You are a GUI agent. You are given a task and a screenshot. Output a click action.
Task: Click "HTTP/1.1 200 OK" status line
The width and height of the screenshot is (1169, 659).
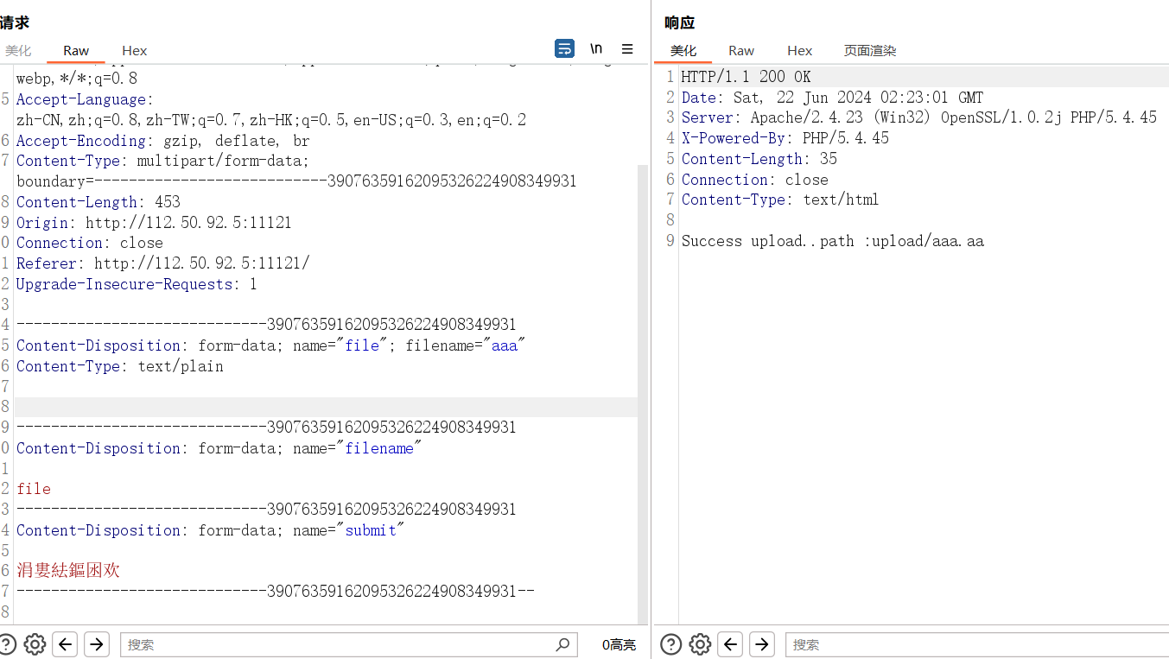(747, 77)
